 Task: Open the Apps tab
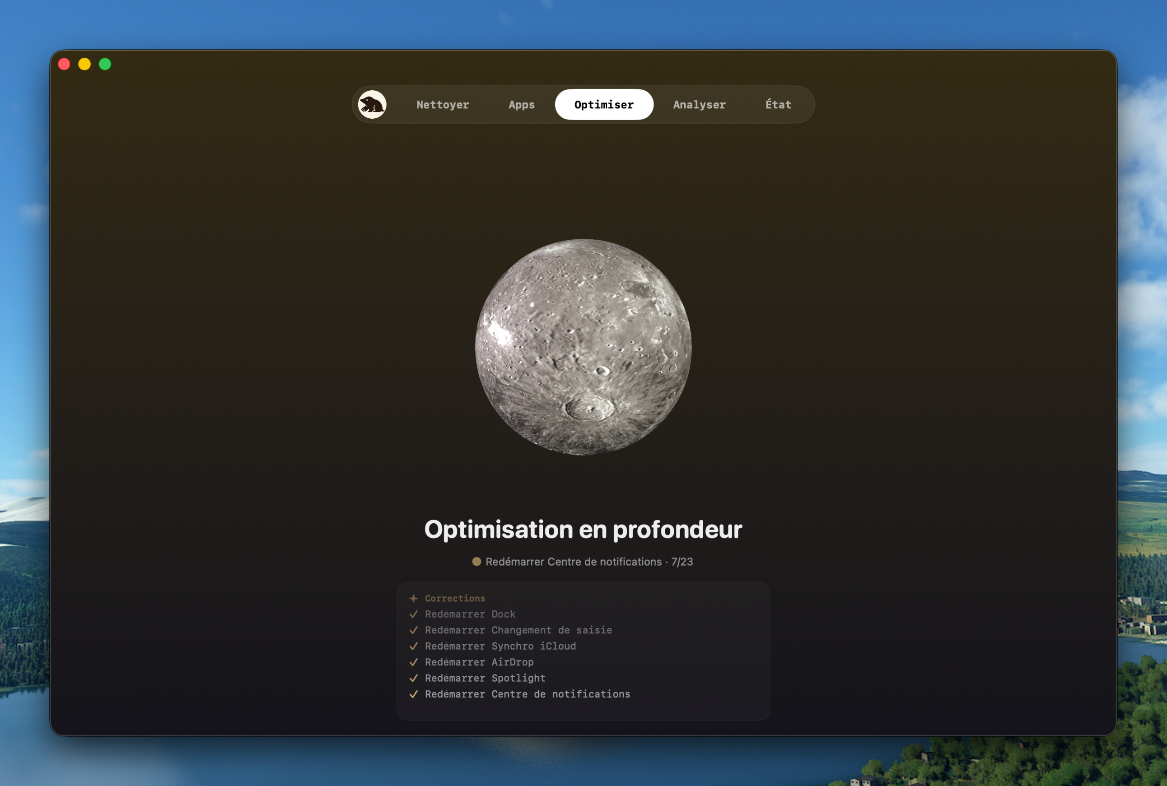click(x=522, y=104)
